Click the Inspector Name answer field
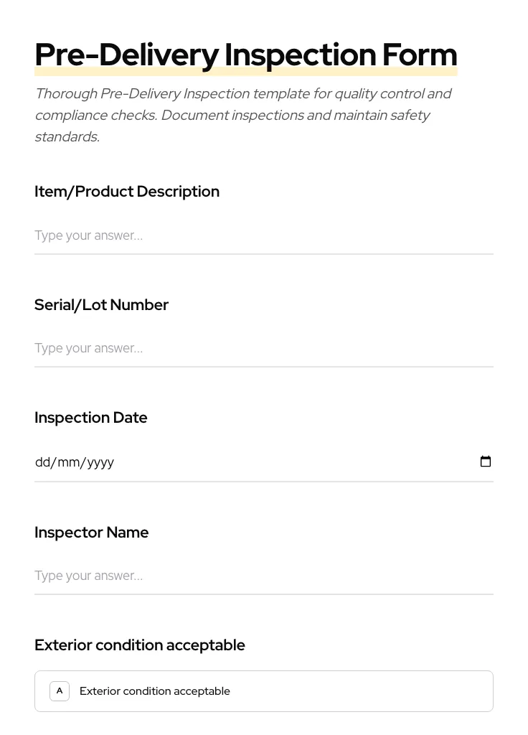The height and width of the screenshot is (735, 528). point(263,576)
